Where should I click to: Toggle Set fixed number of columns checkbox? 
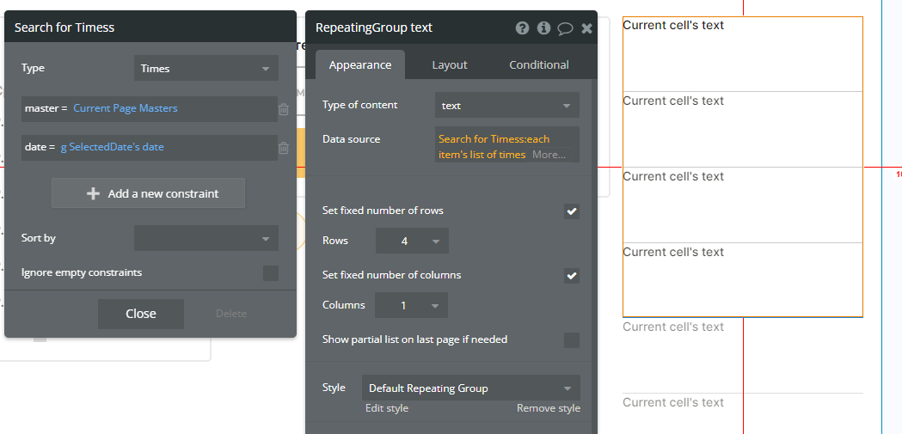572,276
